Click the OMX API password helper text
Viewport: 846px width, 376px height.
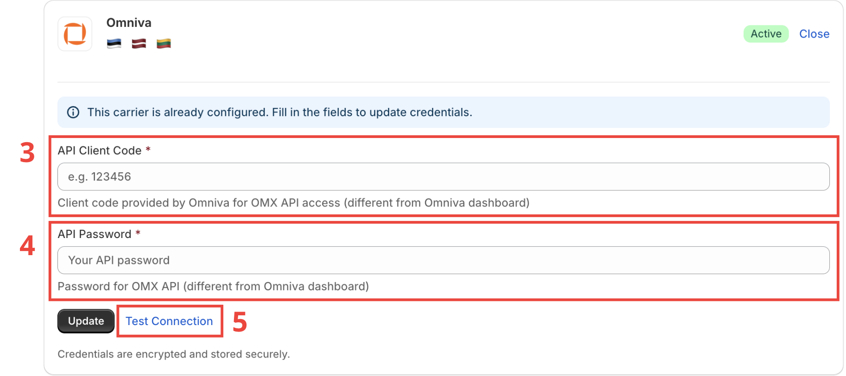click(x=213, y=287)
